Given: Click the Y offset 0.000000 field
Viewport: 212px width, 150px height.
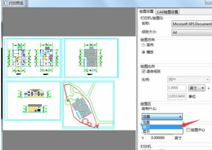Looking at the screenshot, I should (x=162, y=138).
